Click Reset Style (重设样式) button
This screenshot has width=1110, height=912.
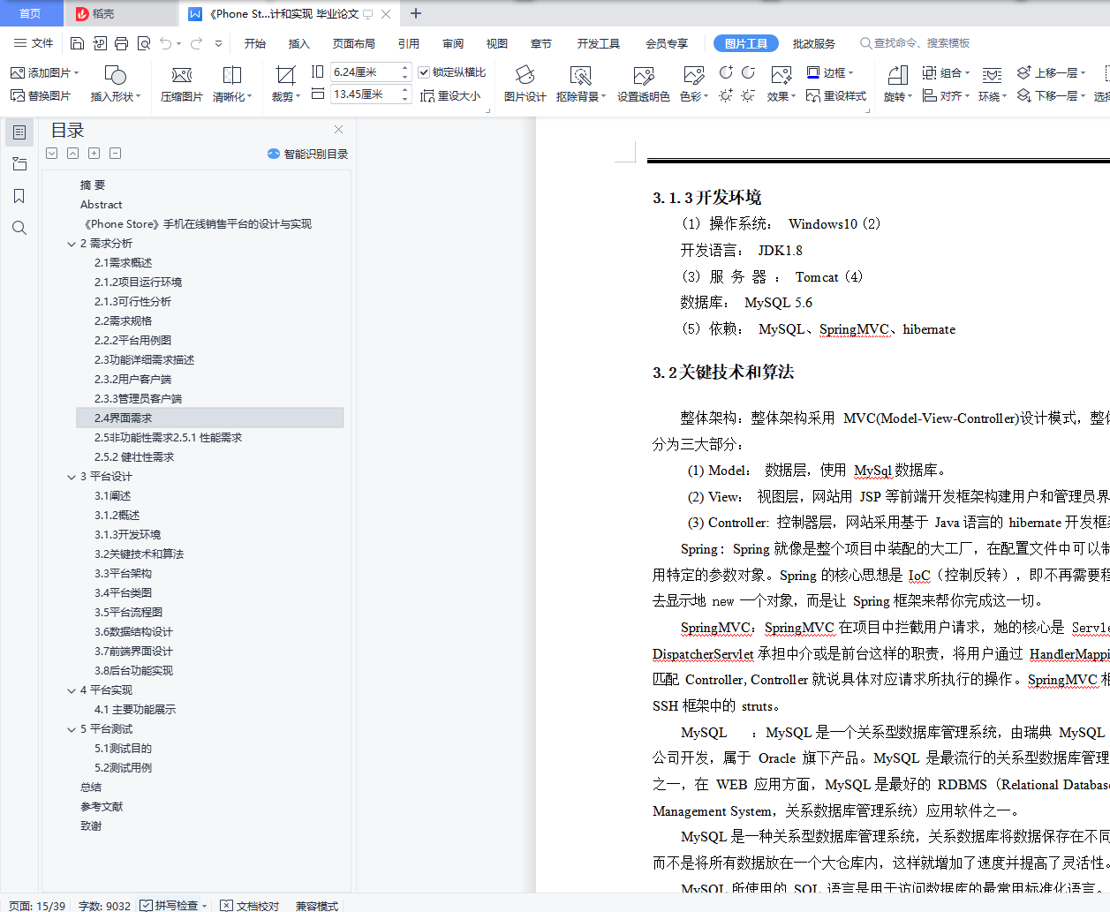(x=836, y=95)
